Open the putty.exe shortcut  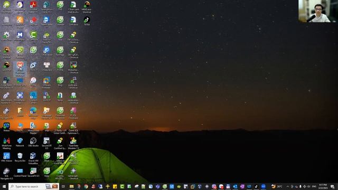pyautogui.click(x=73, y=83)
